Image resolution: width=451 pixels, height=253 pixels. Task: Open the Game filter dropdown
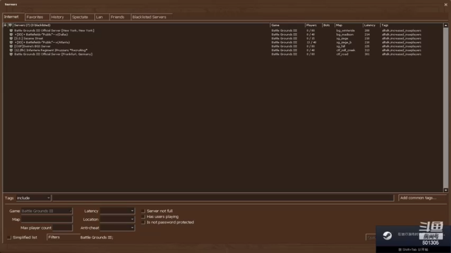coord(47,211)
